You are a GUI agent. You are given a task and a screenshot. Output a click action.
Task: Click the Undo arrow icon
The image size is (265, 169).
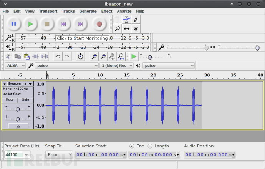(x=58, y=56)
